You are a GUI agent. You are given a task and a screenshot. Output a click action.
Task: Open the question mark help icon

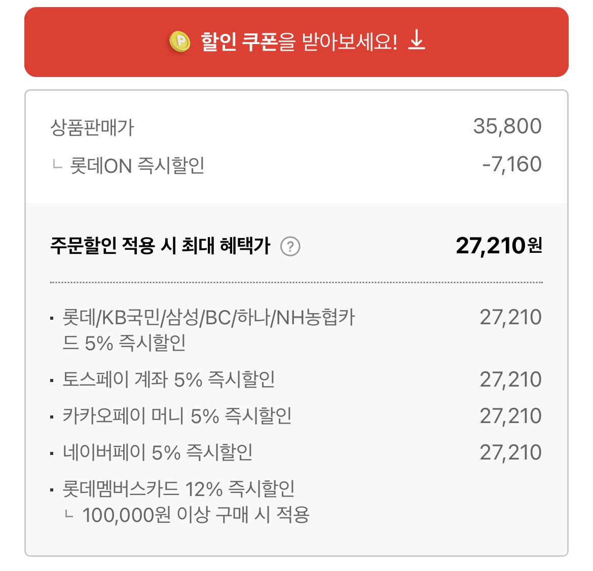coord(290,247)
